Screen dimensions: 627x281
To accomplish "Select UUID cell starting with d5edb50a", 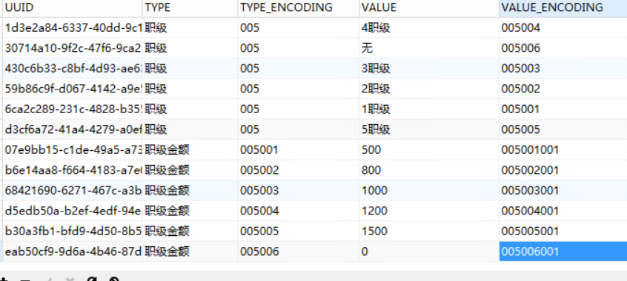I will (x=73, y=211).
